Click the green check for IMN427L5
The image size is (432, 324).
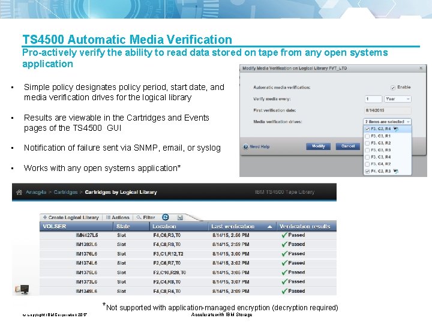point(284,235)
